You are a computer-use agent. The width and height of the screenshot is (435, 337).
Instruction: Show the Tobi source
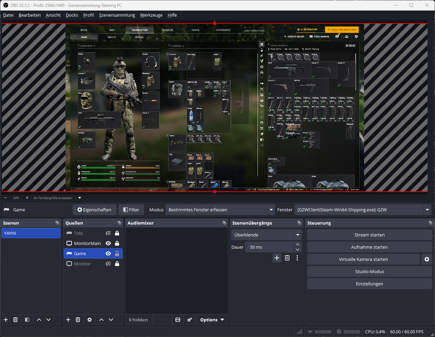[108, 233]
